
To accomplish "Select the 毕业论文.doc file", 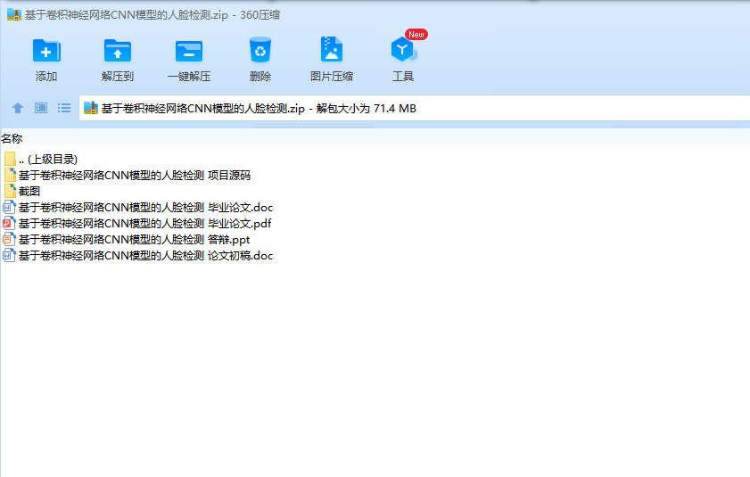I will click(137, 207).
